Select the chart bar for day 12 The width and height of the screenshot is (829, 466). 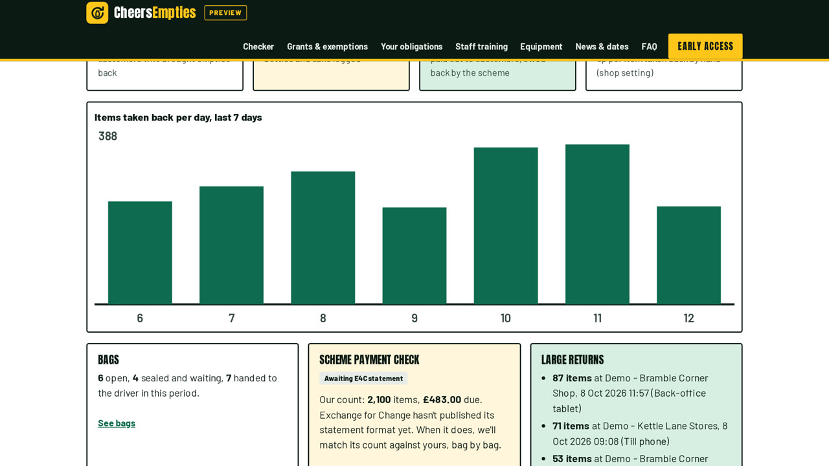[x=688, y=255]
